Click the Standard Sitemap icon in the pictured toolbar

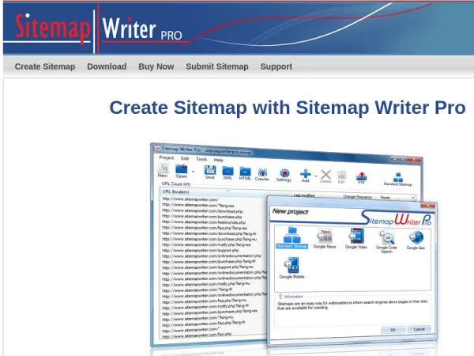click(398, 179)
